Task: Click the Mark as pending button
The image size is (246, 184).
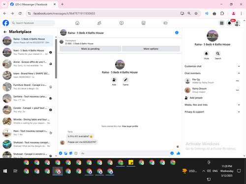Action: (x=91, y=49)
